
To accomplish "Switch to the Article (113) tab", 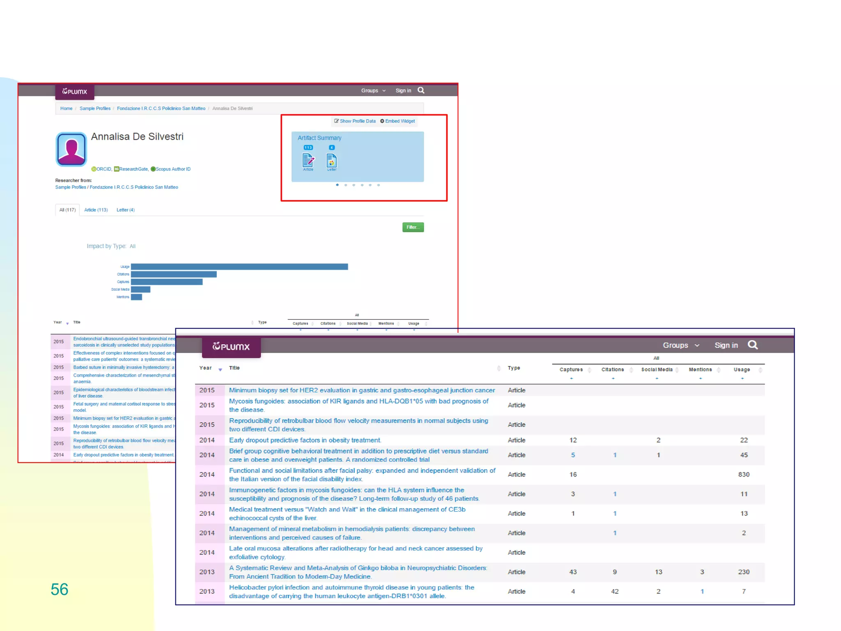I will tap(96, 210).
